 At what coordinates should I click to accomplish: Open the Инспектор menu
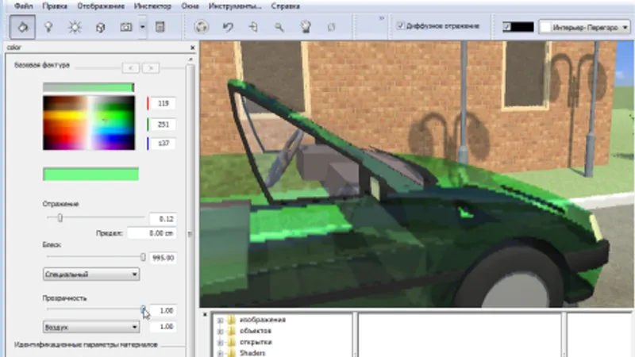tap(152, 6)
